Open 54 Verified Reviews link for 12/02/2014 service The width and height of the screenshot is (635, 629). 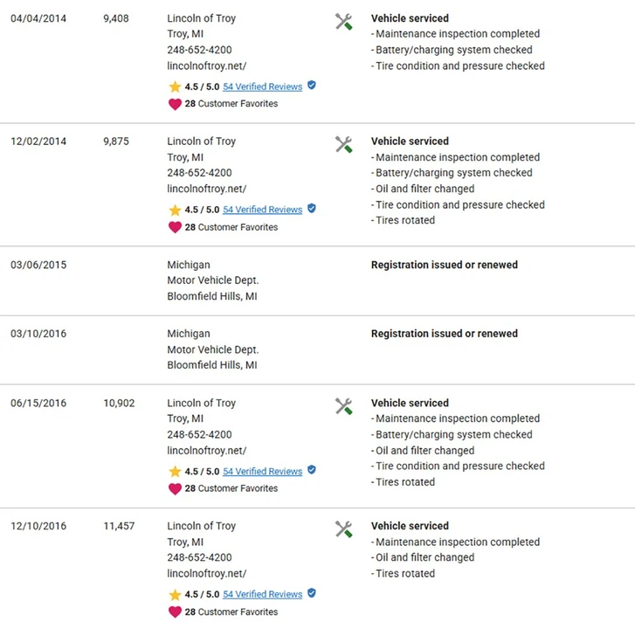[x=262, y=210]
